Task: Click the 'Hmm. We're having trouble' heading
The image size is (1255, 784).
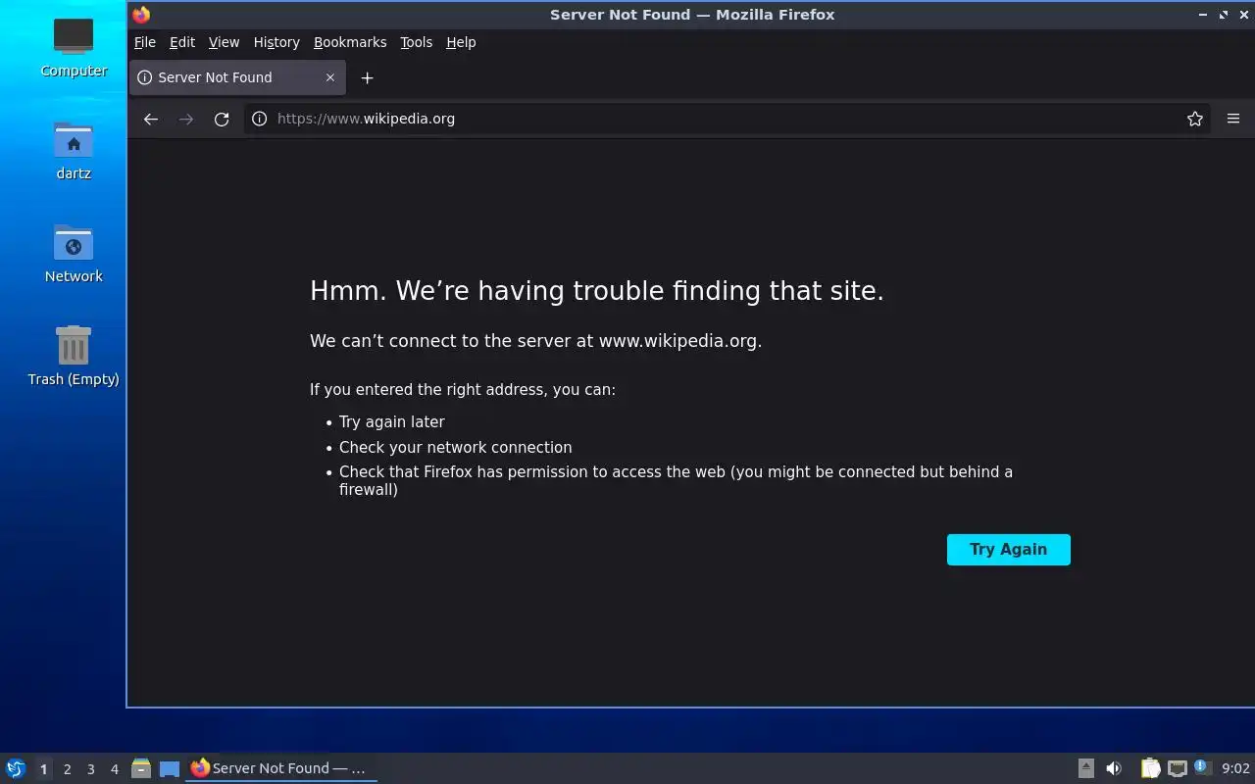Action: 596,291
